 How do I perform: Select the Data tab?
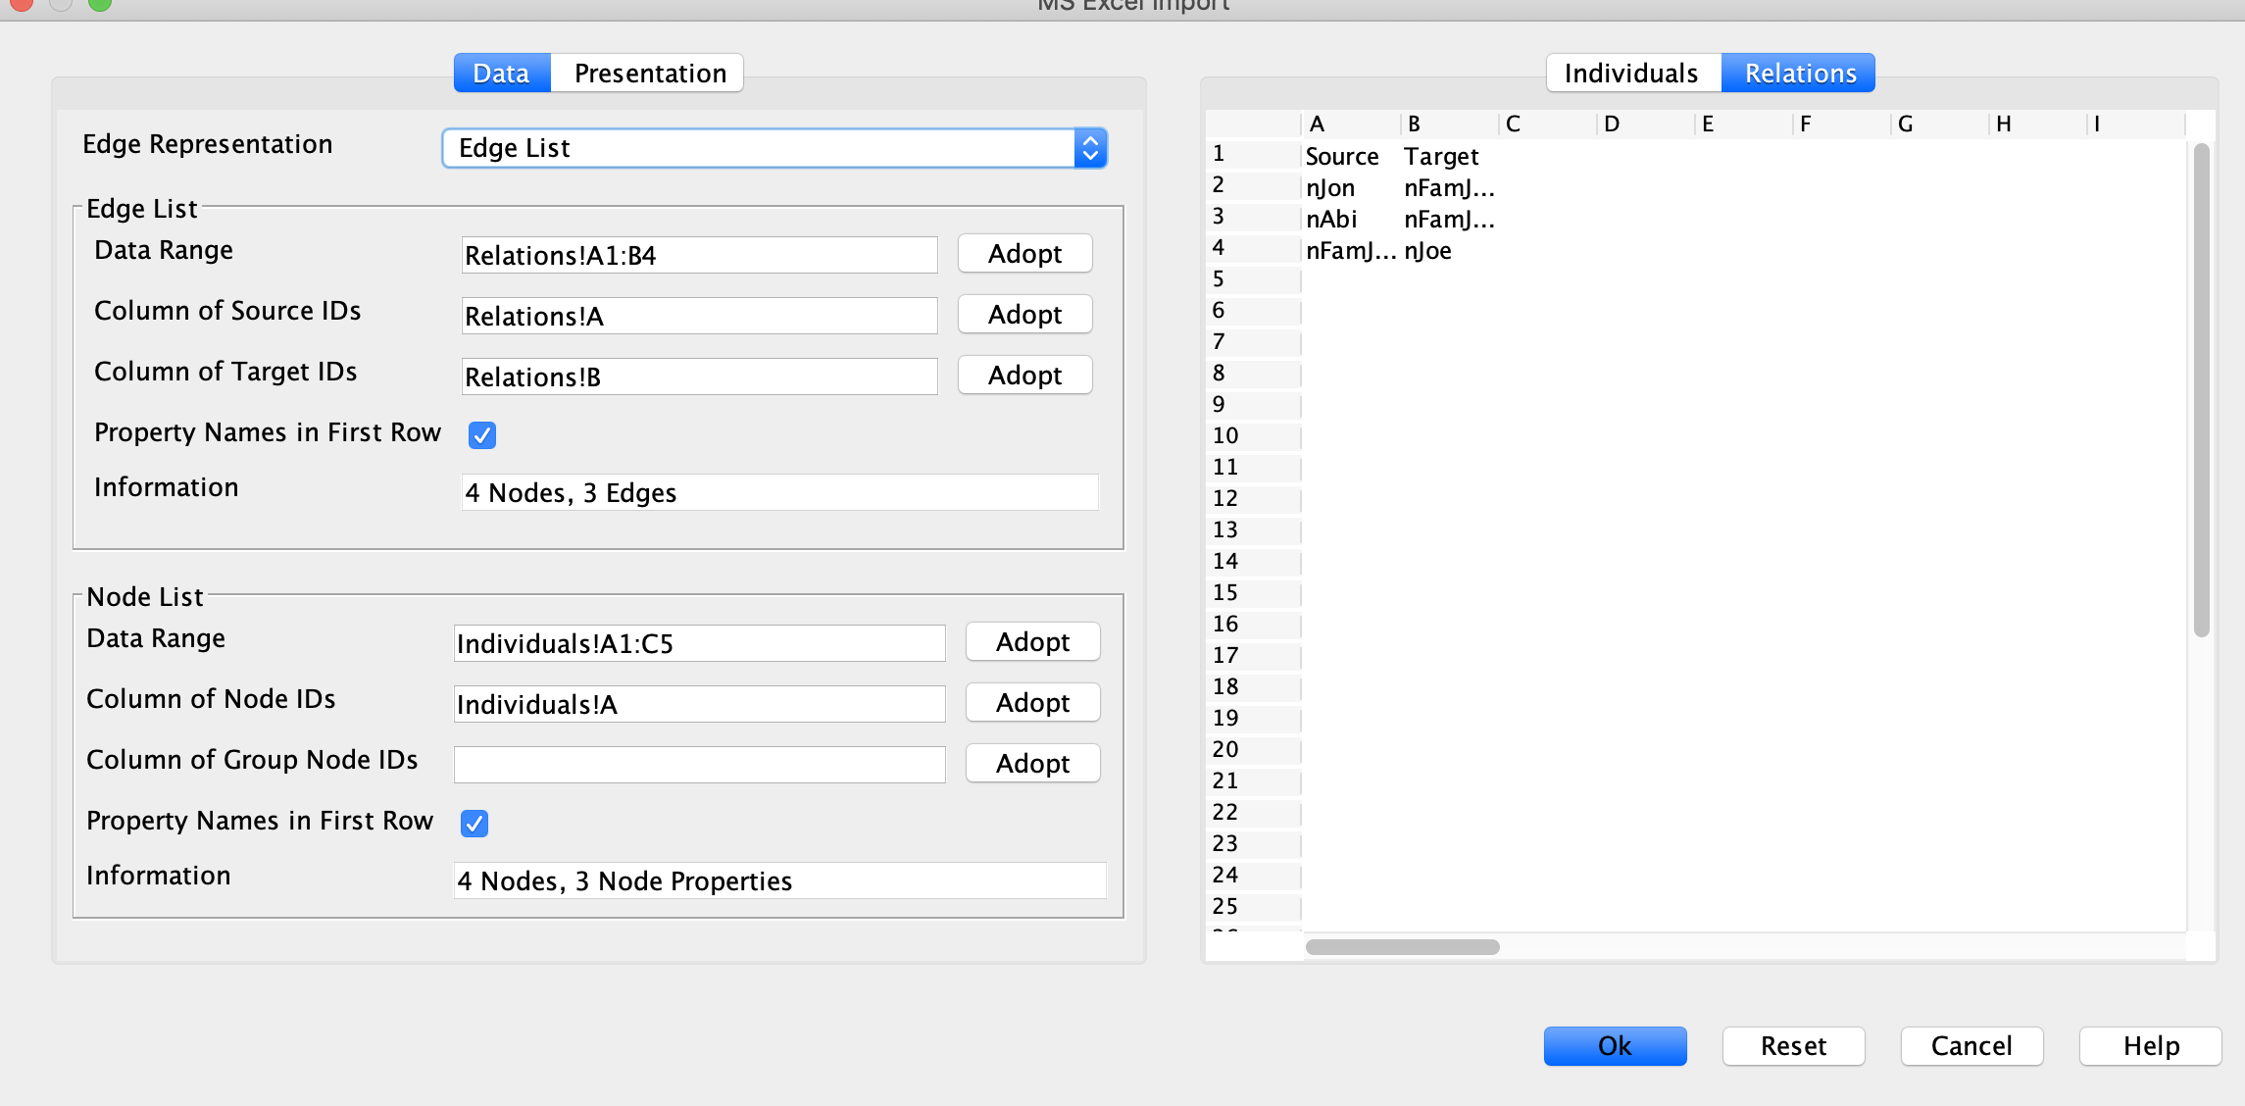(501, 74)
